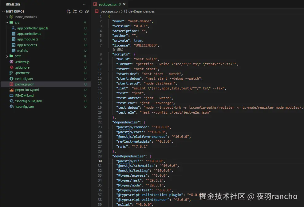Screen dimensions: 304x207
Task: Click the TS icon beside app.service.ts
Action: pos(14,45)
